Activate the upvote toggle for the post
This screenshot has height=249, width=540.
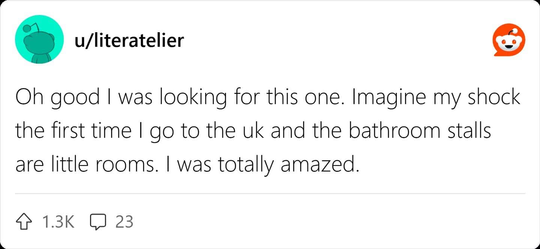tap(24, 222)
